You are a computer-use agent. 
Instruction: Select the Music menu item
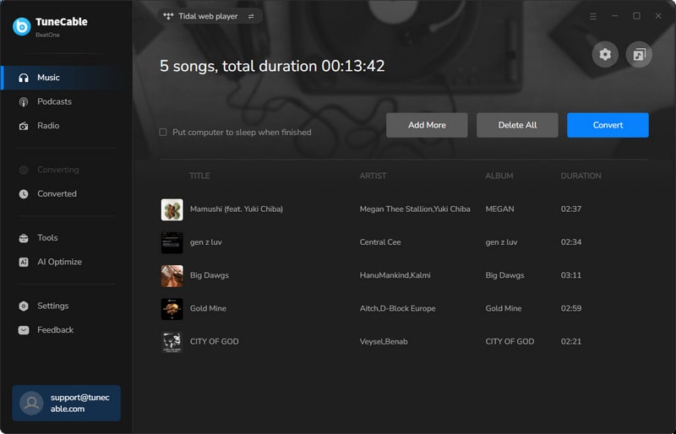point(66,78)
